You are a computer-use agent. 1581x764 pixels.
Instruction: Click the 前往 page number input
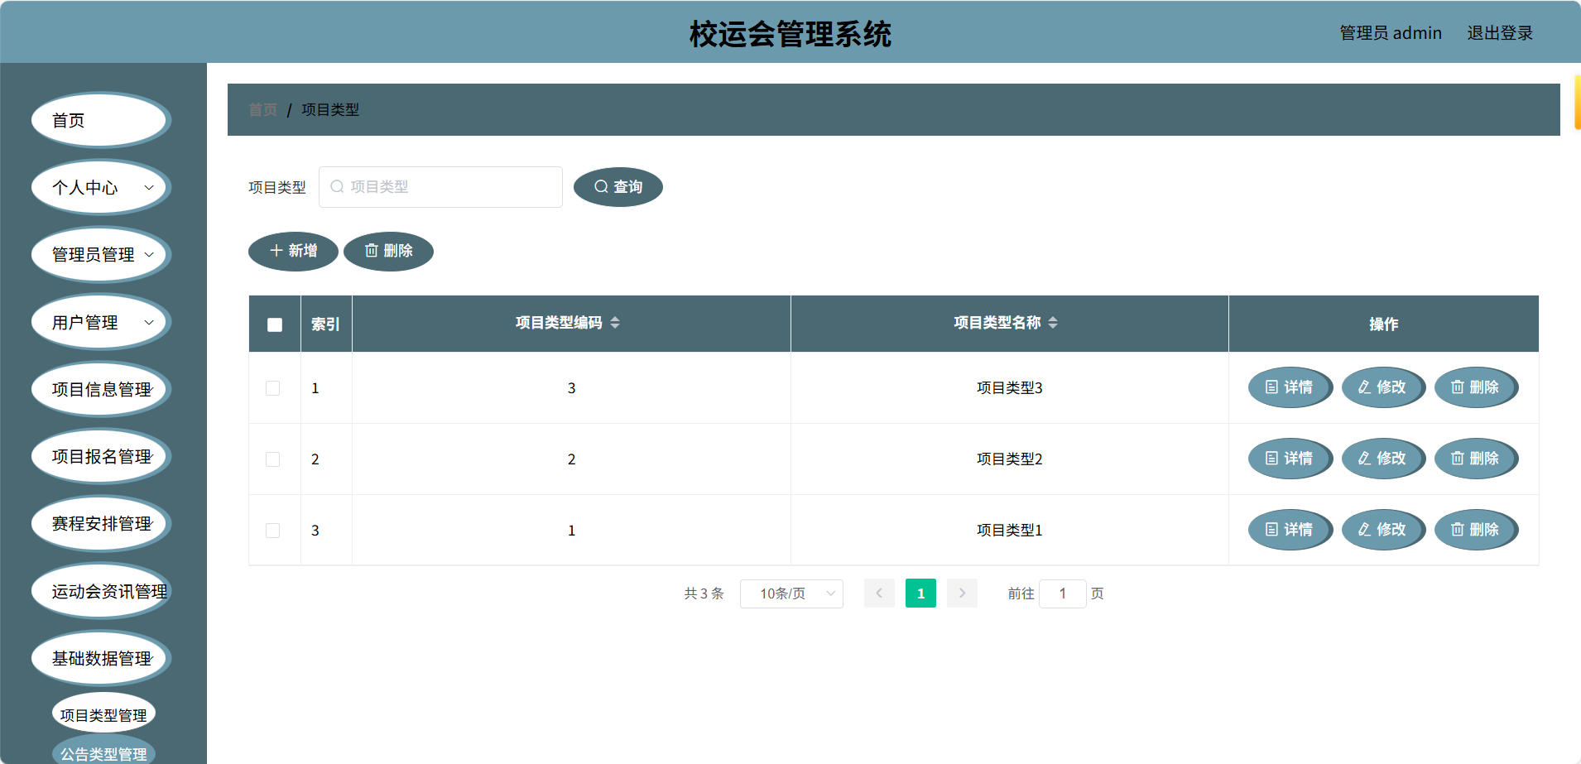click(1062, 593)
